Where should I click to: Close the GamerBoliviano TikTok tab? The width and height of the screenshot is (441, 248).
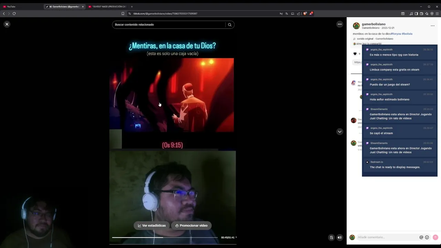pyautogui.click(x=83, y=7)
